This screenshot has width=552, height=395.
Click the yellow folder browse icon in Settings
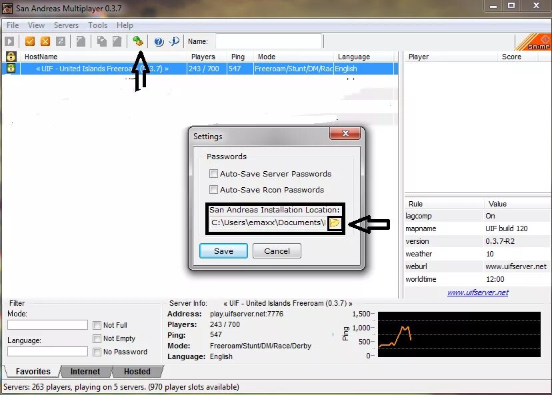tap(335, 222)
